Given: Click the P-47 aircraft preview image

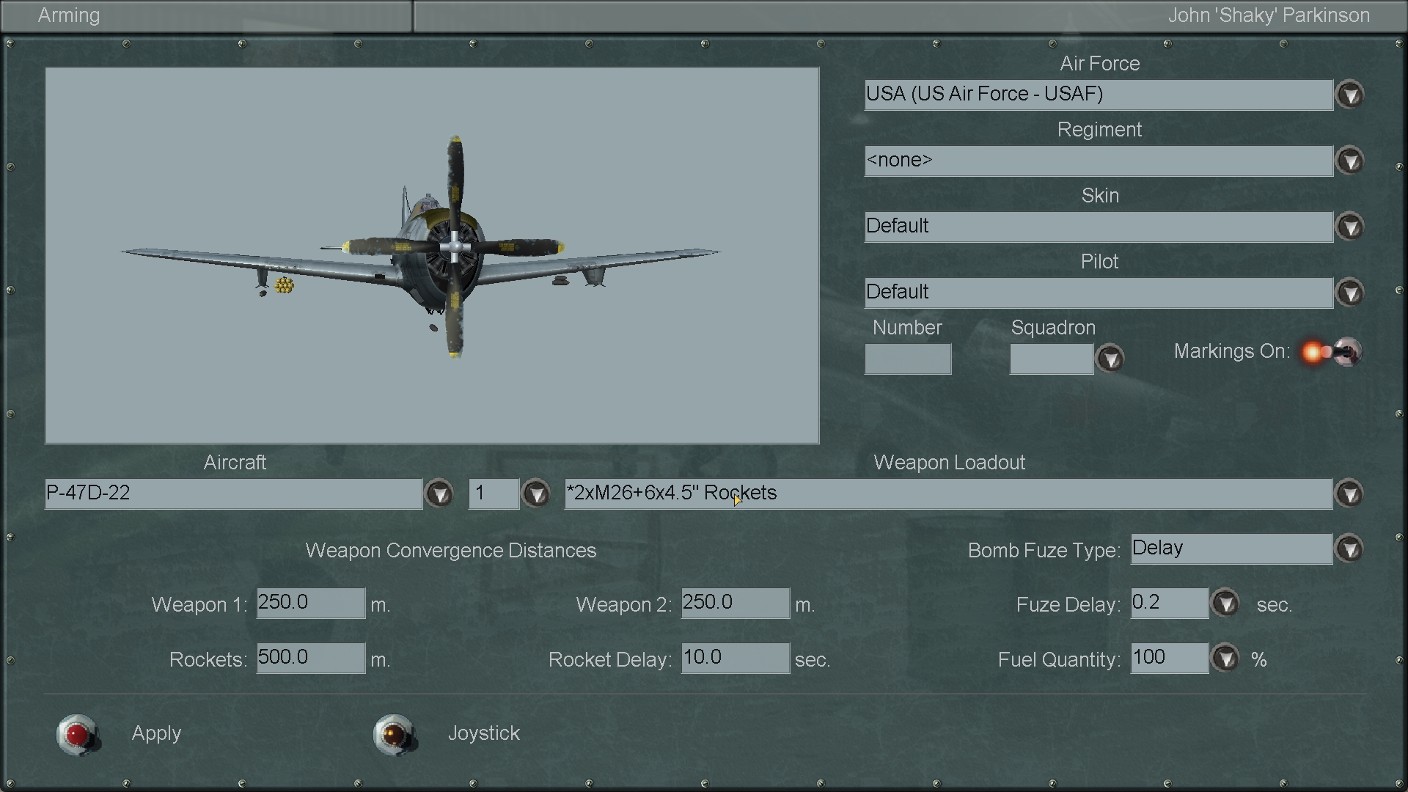Looking at the screenshot, I should (x=432, y=255).
